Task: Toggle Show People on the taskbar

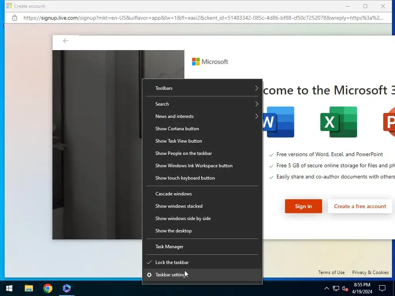Action: coord(202,153)
